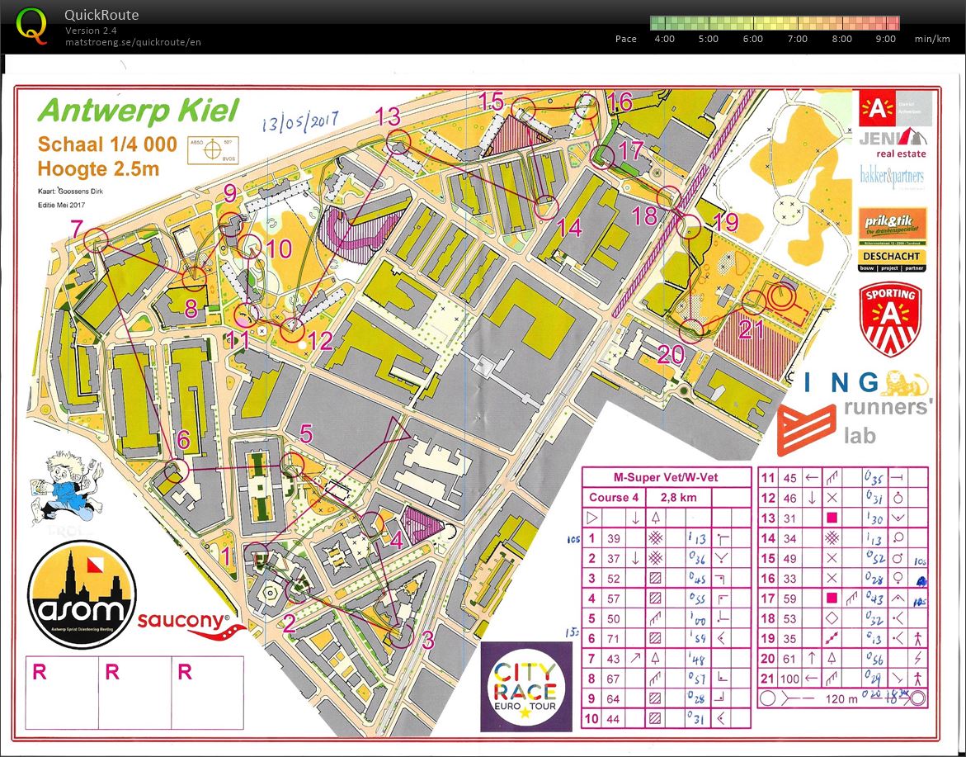Image resolution: width=966 pixels, height=757 pixels.
Task: Click the Antwerp Kiel map title
Action: pos(139,110)
